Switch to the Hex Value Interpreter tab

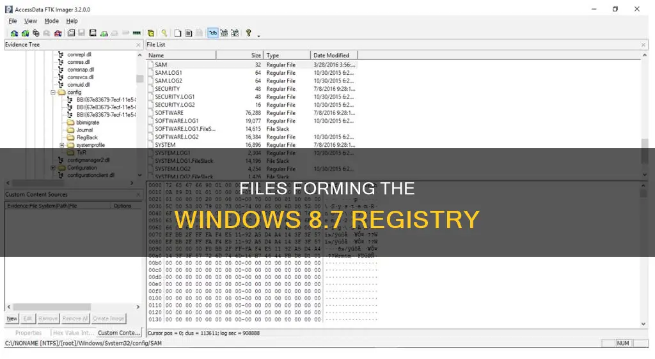(74, 333)
